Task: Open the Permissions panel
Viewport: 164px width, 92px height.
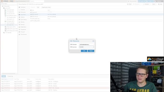Action: click(x=24, y=34)
